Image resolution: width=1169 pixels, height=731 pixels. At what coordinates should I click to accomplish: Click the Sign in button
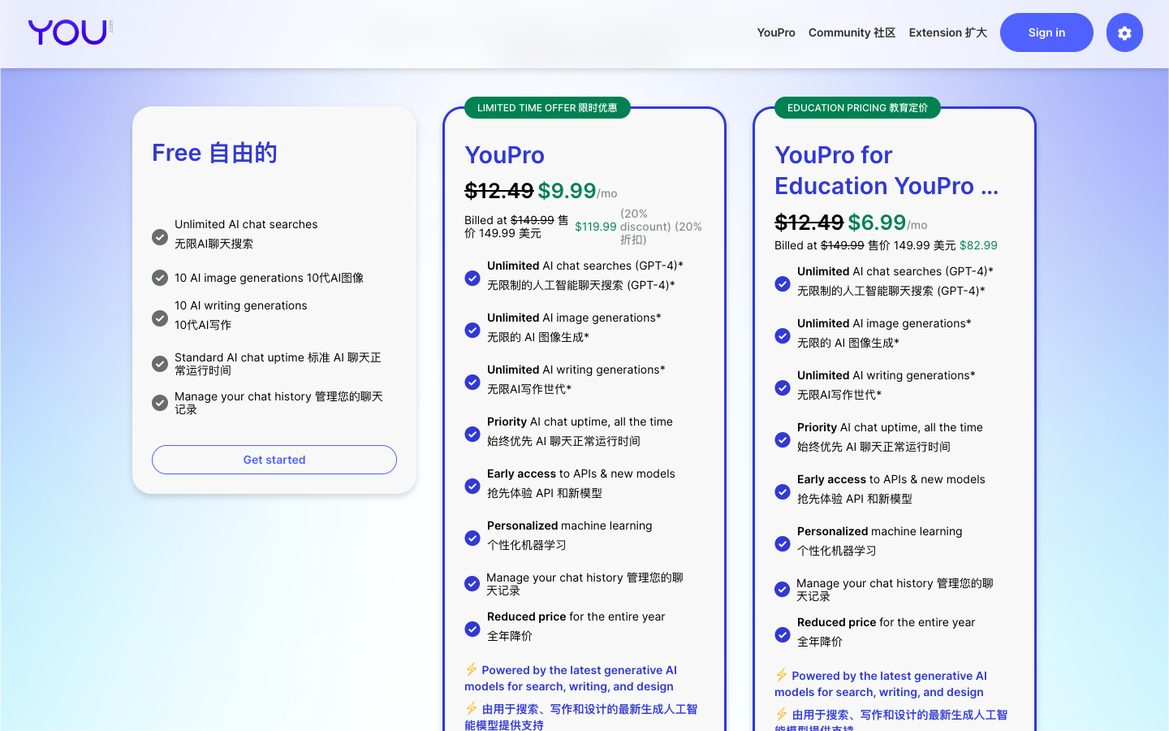point(1046,32)
